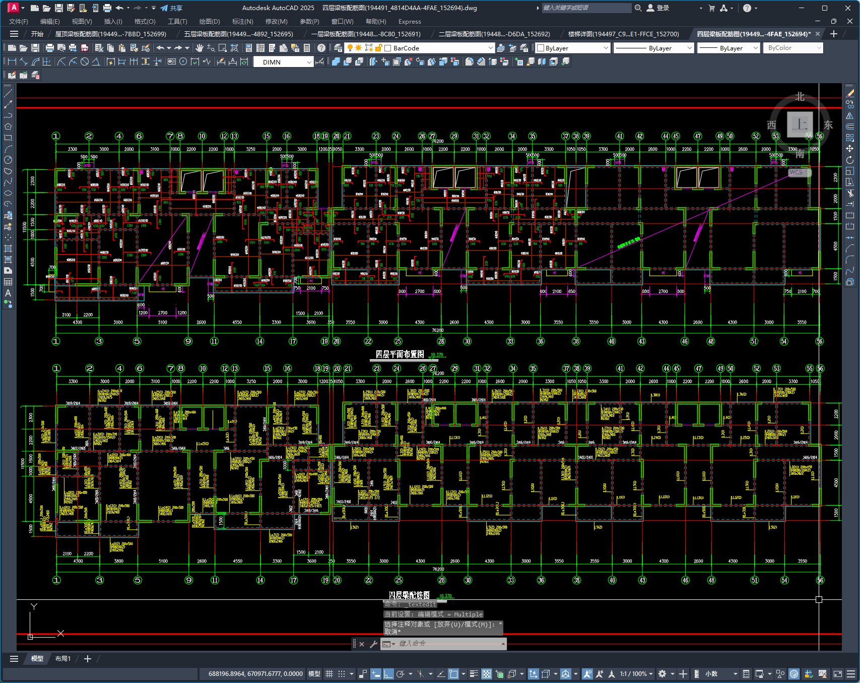The height and width of the screenshot is (683, 860).
Task: Toggle dynamic input in status bar
Action: click(375, 673)
